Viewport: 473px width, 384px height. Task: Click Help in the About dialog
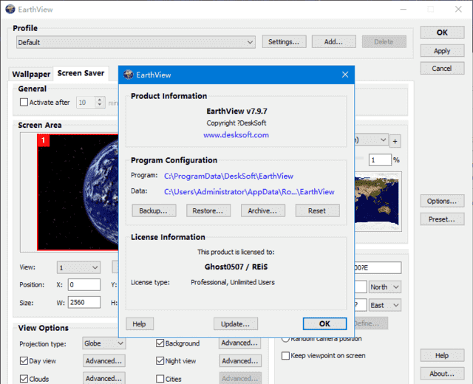(x=140, y=324)
